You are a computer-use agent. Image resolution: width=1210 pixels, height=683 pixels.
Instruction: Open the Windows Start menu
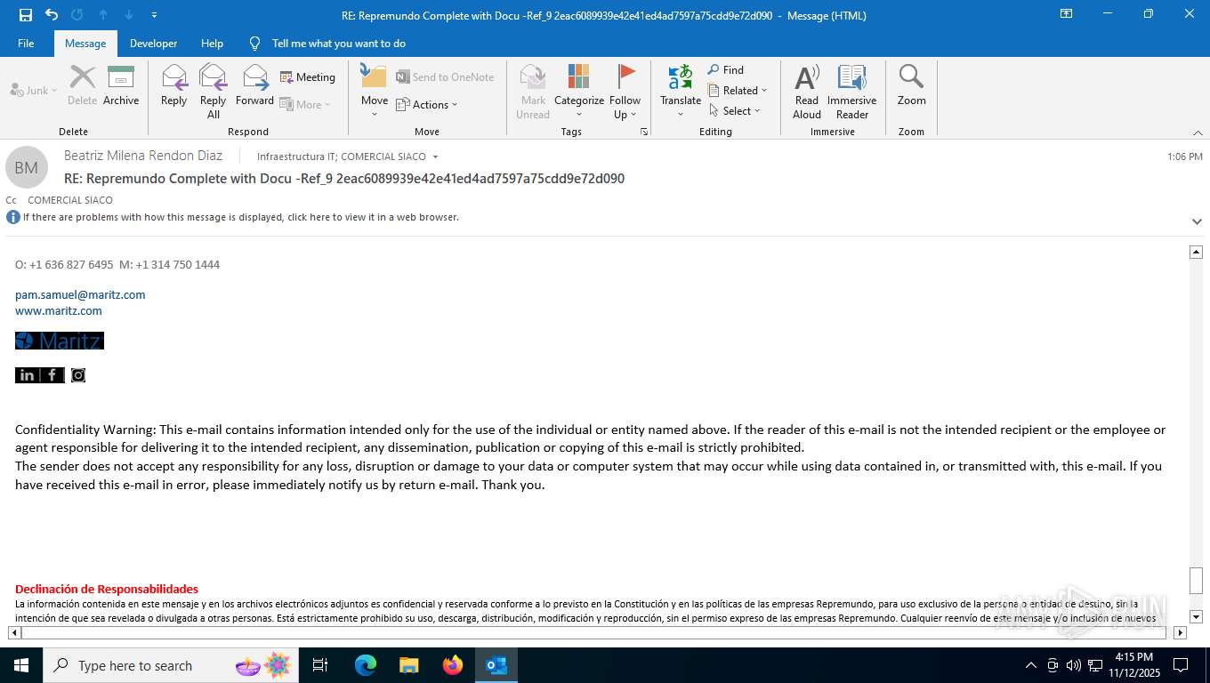coord(21,665)
